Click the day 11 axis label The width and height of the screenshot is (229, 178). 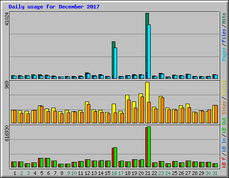click(81, 173)
